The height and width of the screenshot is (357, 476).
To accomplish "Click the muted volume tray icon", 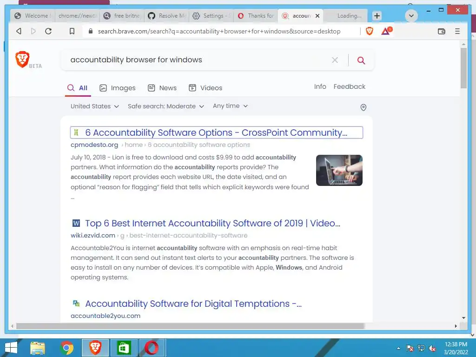I will [x=432, y=348].
